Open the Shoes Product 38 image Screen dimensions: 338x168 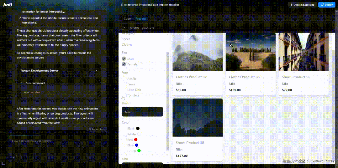(198, 118)
